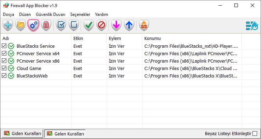The image size is (261, 139).
Task: Maximize the Firewall App Blocker window
Action: 236,5
